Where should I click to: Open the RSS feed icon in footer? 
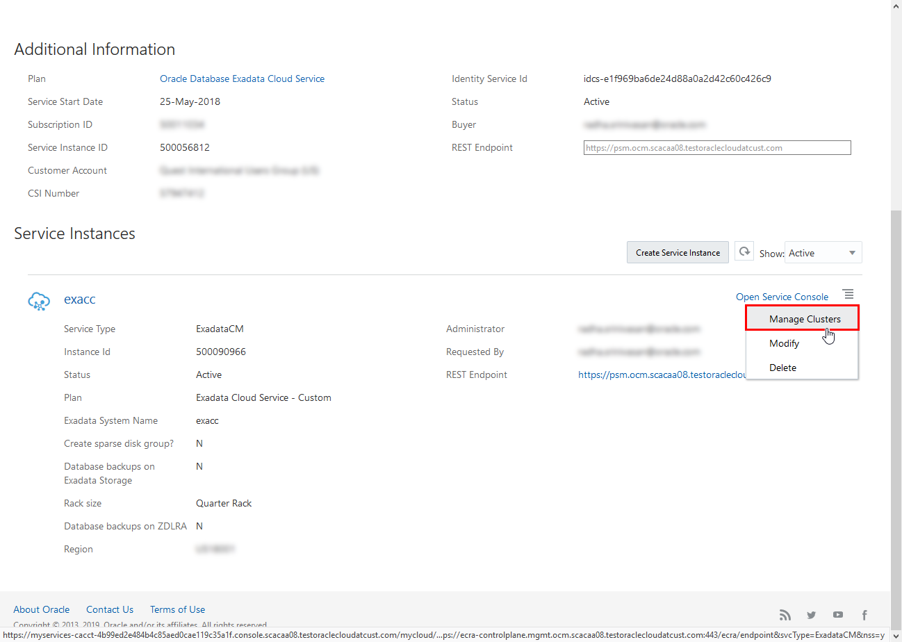(x=785, y=615)
